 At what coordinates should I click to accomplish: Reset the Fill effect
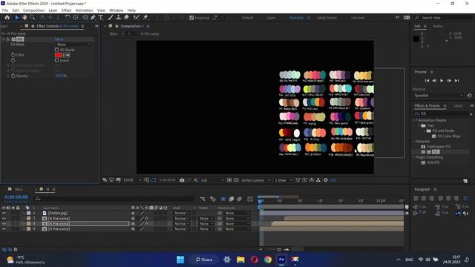tap(59, 39)
